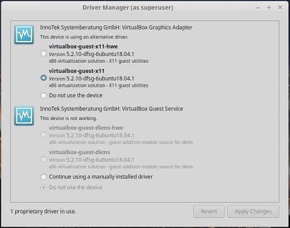Select the virtualbox-guest-dkms radio button
This screenshot has height=228, width=290.
coord(43,159)
